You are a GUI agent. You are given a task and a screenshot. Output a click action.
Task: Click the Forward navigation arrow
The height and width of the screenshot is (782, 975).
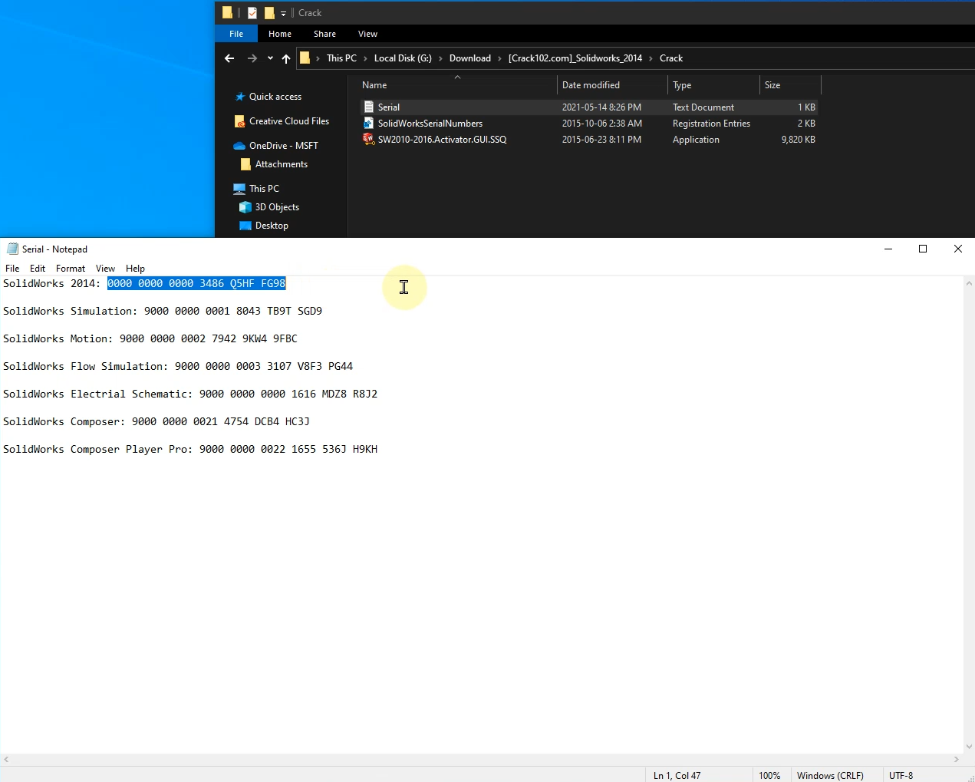click(x=252, y=58)
